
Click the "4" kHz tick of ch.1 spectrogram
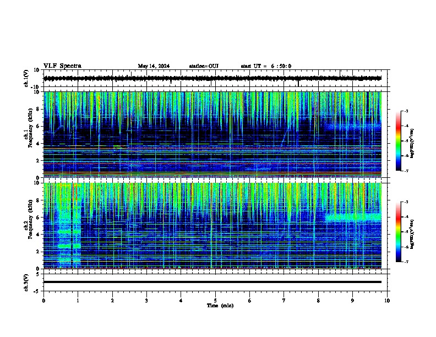pyautogui.click(x=38, y=144)
